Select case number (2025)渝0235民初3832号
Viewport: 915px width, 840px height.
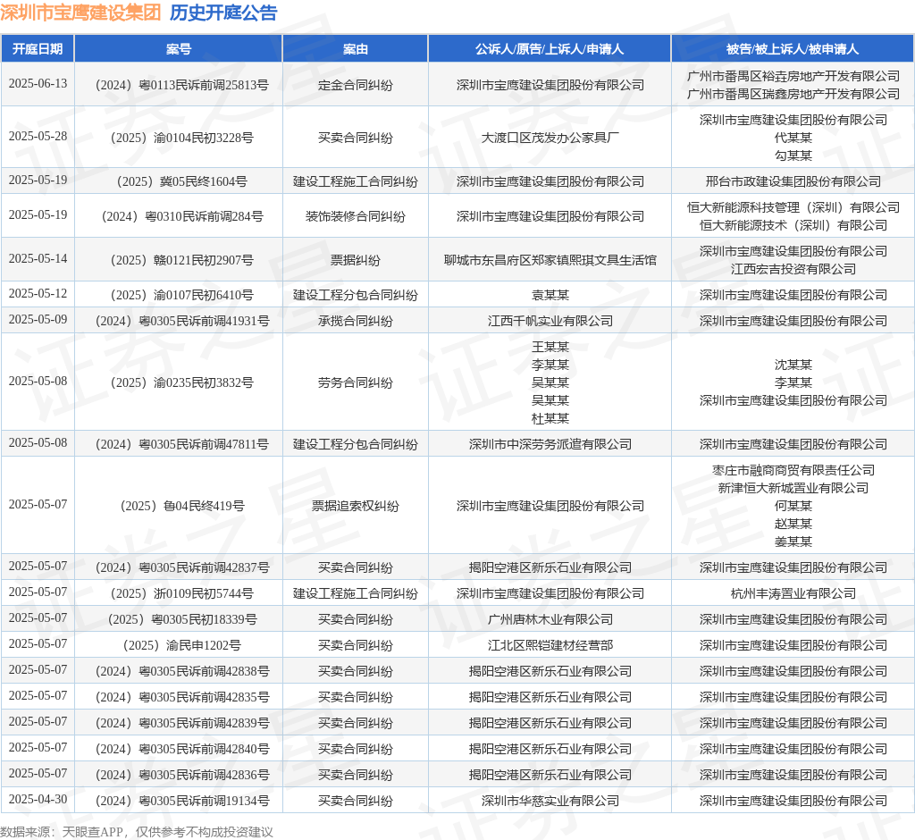click(182, 383)
